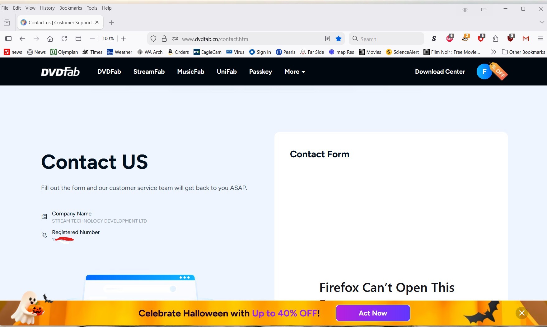
Task: Open the Virus bookmark
Action: 235,52
